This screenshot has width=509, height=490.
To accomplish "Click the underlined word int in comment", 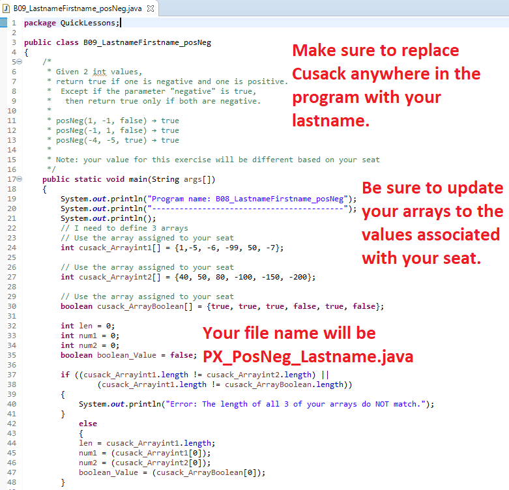I will coord(99,72).
